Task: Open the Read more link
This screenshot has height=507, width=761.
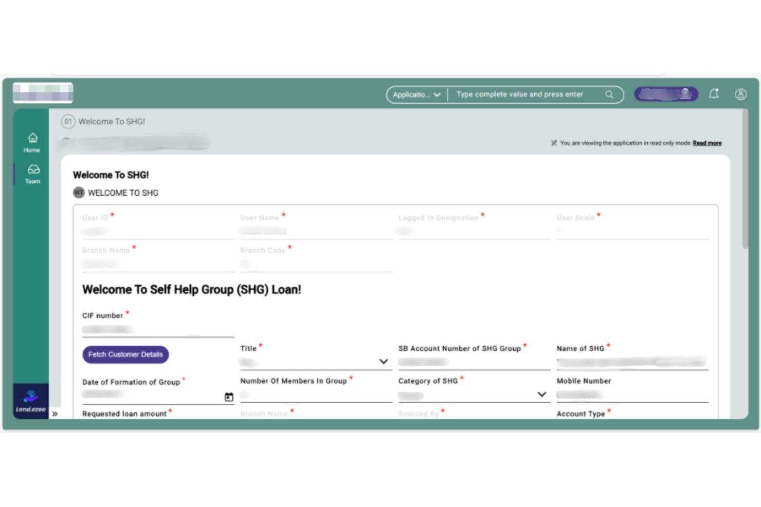Action: (x=707, y=143)
